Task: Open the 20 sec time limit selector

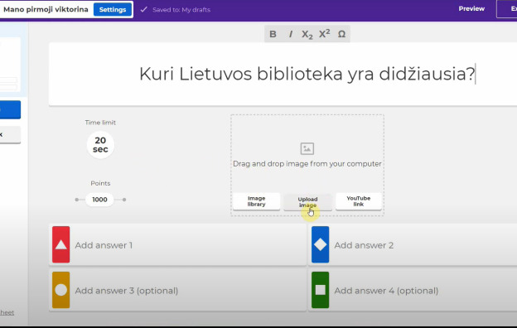Action: click(x=100, y=145)
